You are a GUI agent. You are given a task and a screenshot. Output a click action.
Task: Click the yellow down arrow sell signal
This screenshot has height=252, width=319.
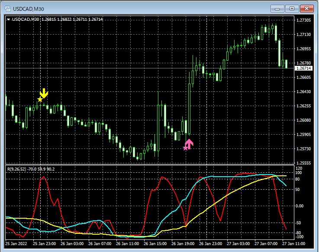coord(44,93)
